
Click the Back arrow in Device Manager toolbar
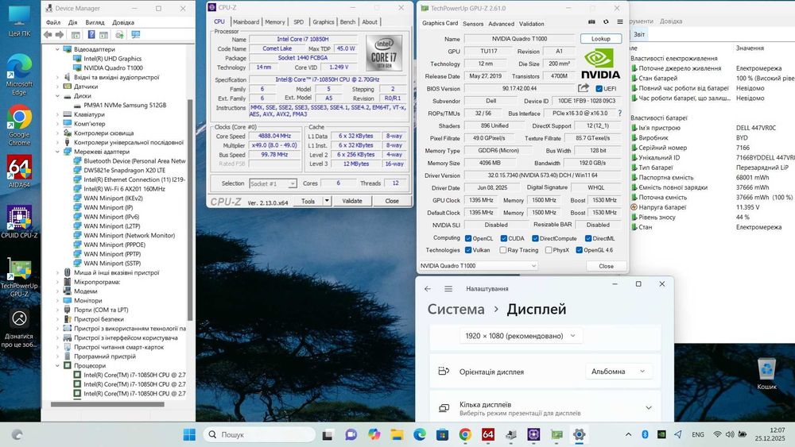(48, 34)
